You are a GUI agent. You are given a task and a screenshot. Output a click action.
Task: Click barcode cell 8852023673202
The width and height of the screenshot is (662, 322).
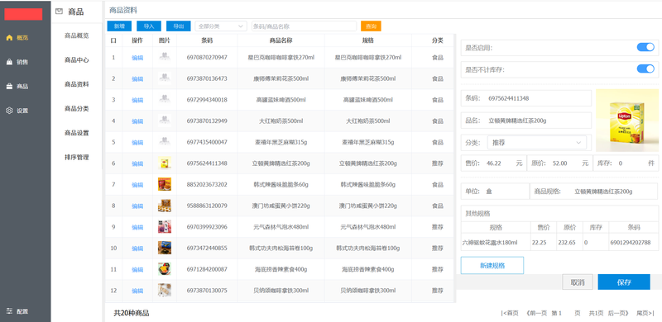207,185
